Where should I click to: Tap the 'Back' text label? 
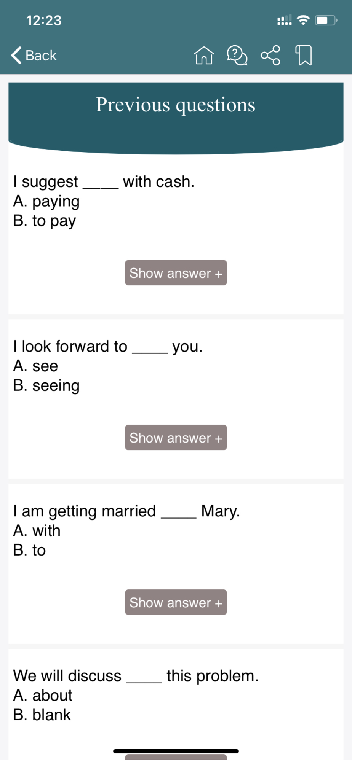[x=41, y=56]
